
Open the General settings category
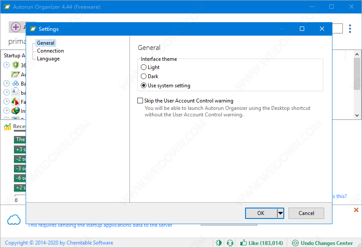click(46, 43)
